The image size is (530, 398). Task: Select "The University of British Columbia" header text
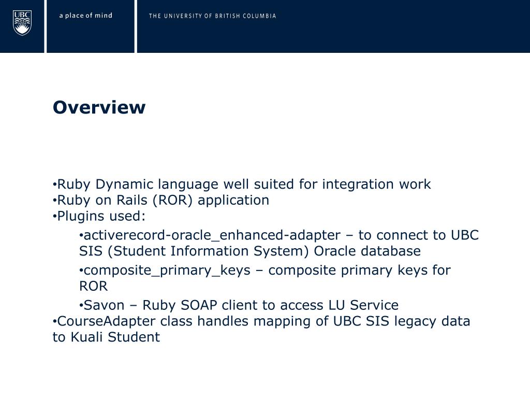click(x=212, y=16)
